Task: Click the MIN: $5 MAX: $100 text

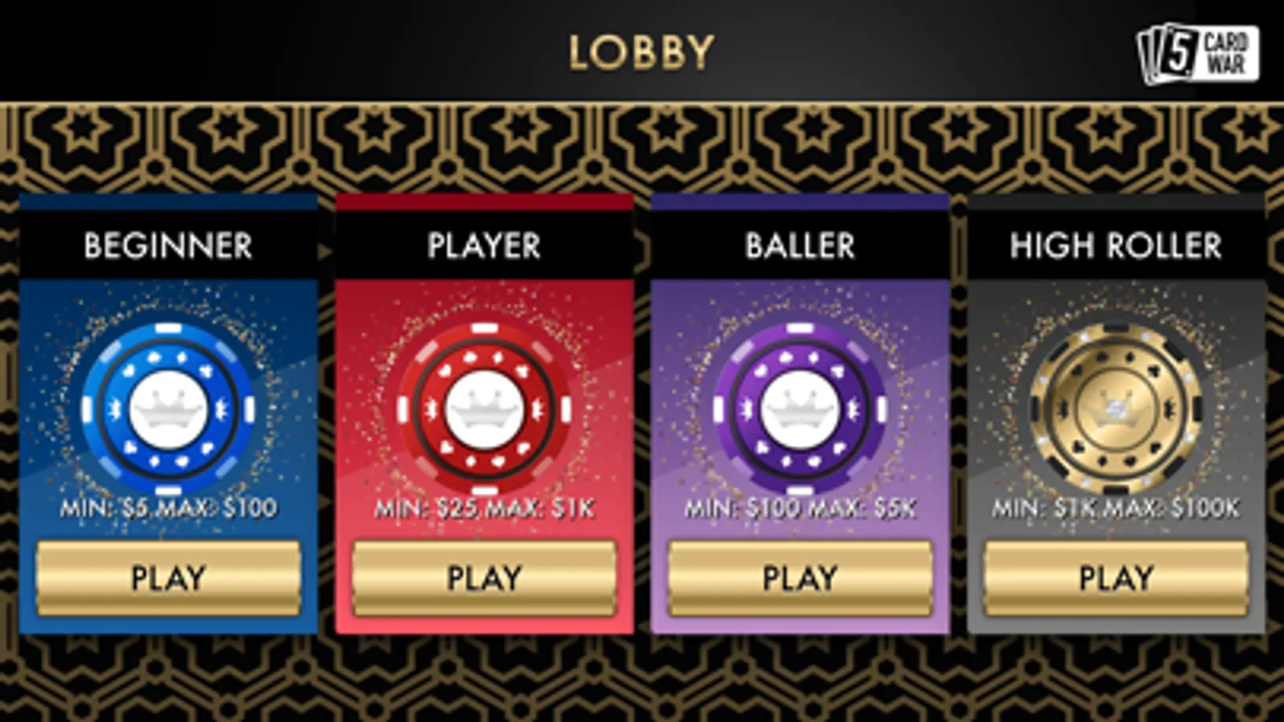Action: tap(169, 508)
